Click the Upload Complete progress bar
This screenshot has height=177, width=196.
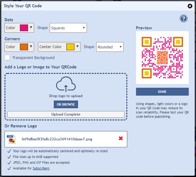66,114
